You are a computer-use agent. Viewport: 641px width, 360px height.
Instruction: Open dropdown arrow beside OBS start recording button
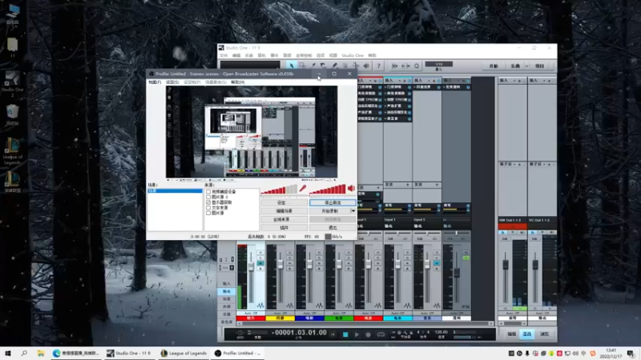point(353,211)
